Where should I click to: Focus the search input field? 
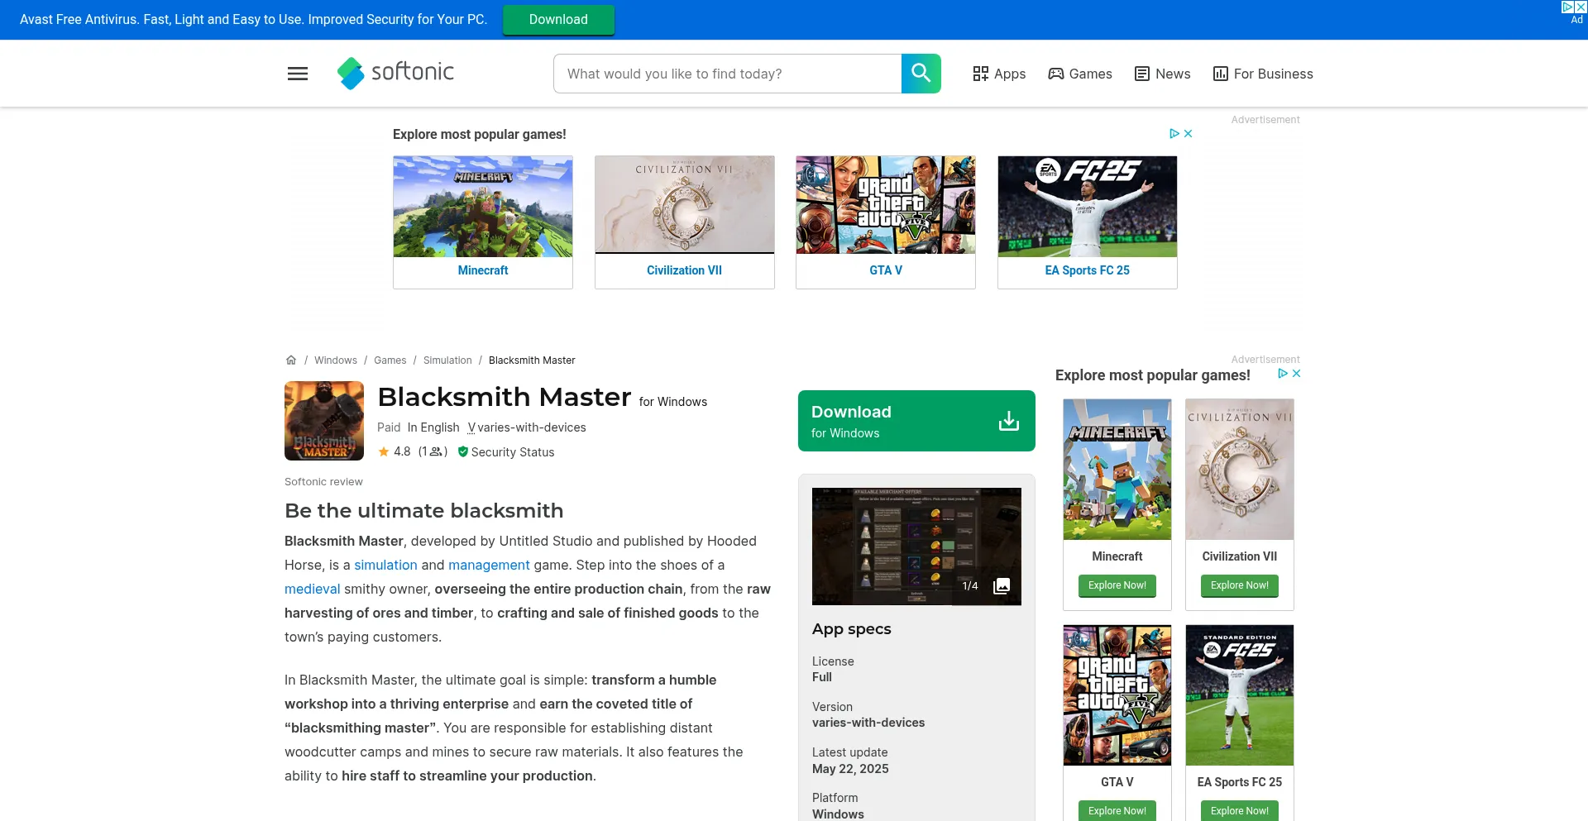(727, 73)
